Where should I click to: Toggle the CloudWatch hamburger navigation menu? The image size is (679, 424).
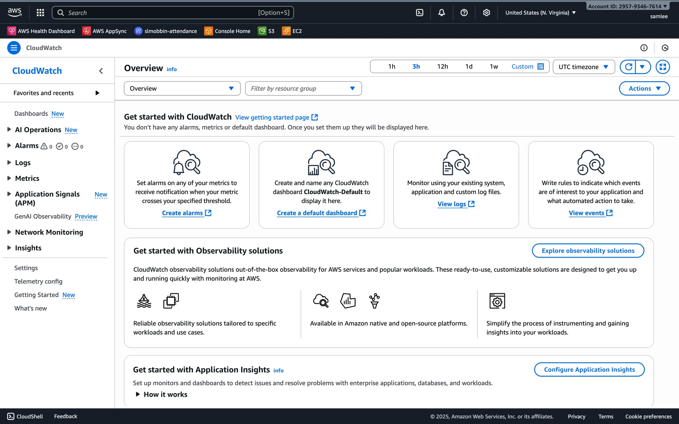(14, 48)
